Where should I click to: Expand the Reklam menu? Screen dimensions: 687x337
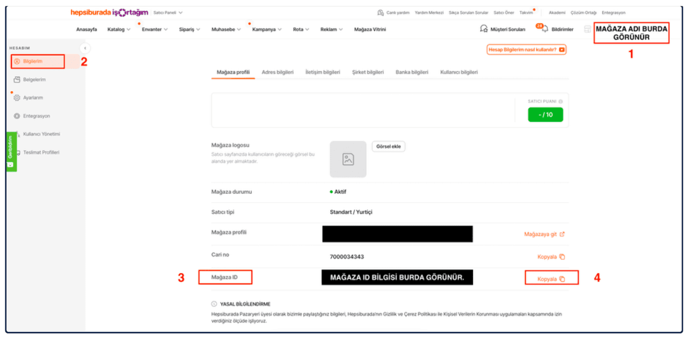(332, 30)
